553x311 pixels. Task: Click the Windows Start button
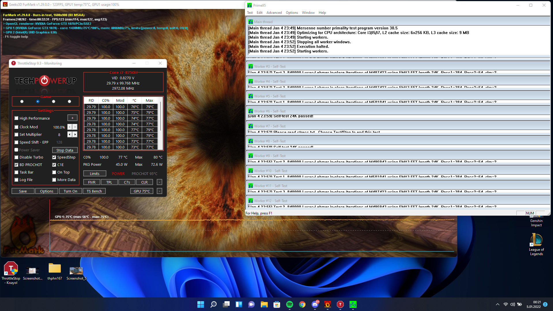pos(201,304)
